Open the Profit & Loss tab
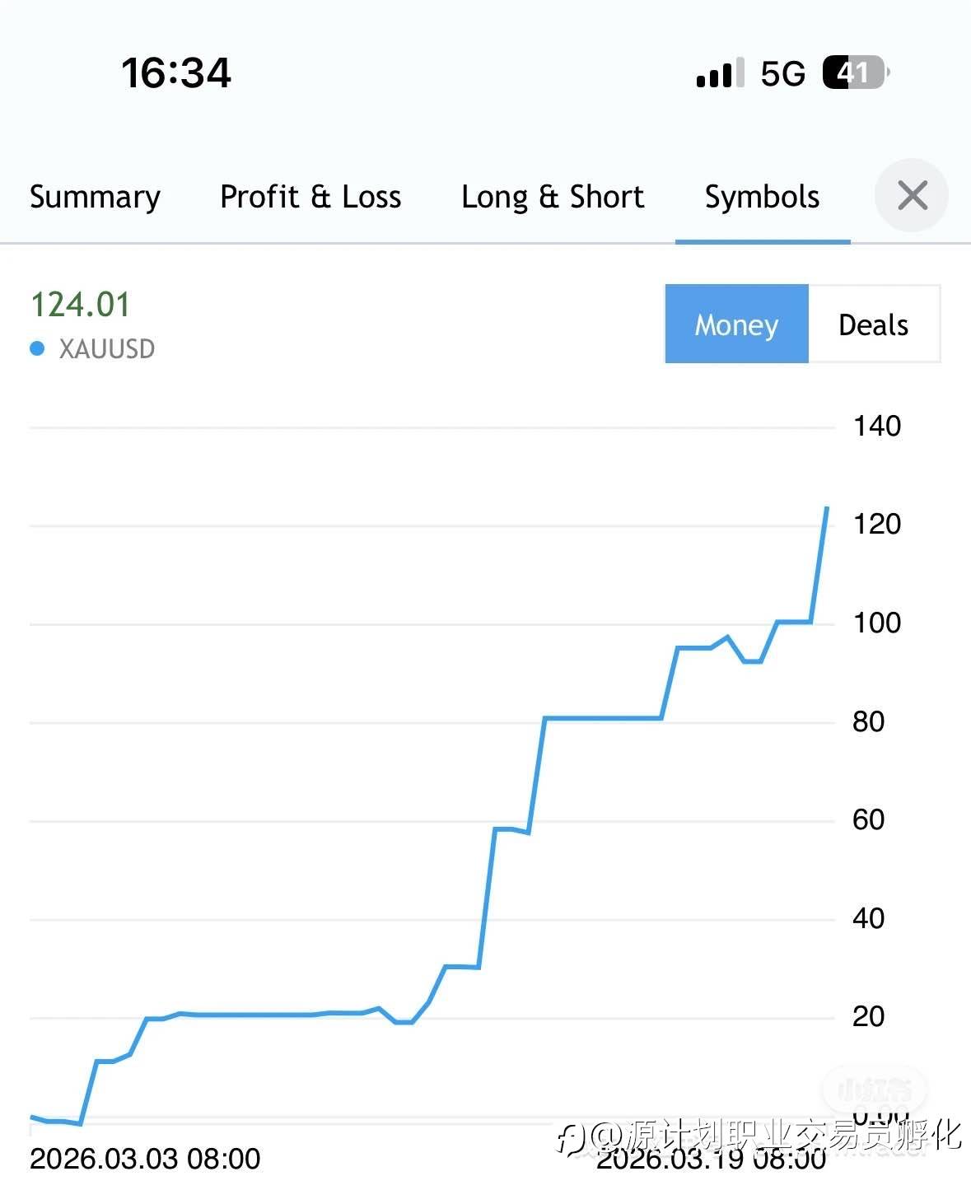 [x=310, y=197]
